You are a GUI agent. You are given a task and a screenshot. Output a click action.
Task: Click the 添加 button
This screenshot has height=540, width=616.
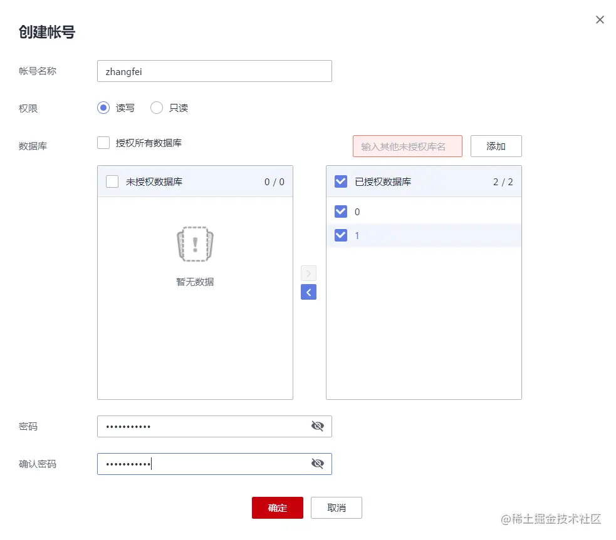496,146
